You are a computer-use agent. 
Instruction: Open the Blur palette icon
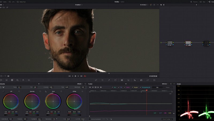135,80
